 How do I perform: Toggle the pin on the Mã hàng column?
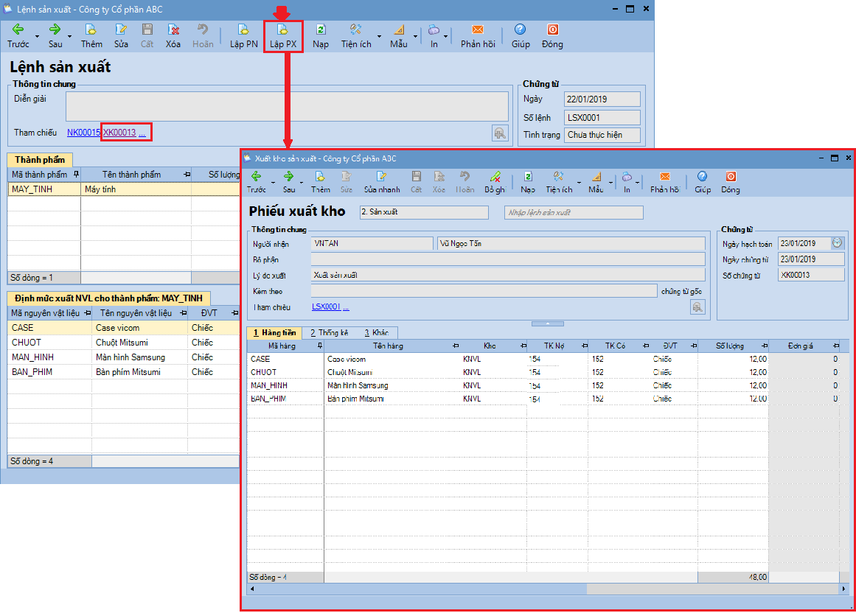coord(319,346)
